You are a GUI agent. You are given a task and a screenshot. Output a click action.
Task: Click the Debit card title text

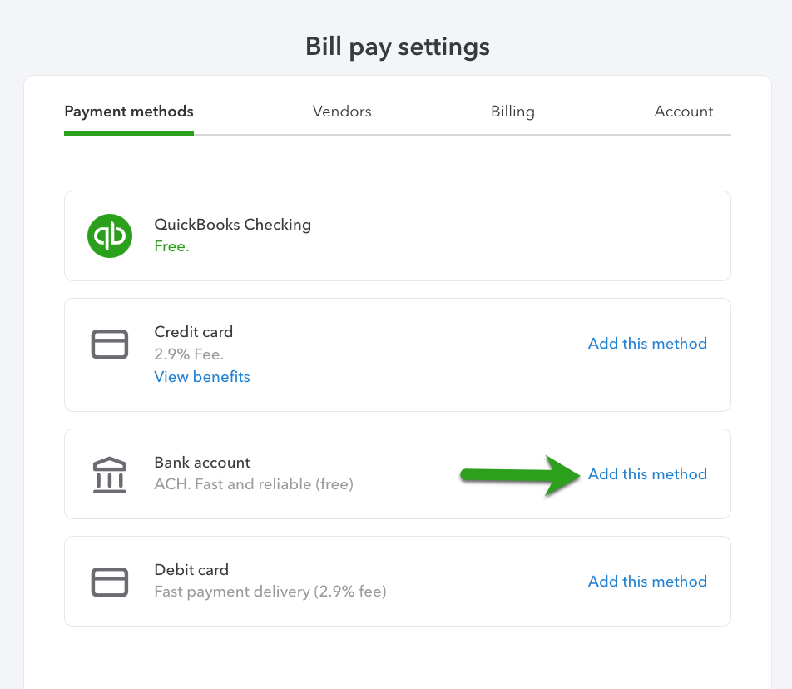pos(191,570)
